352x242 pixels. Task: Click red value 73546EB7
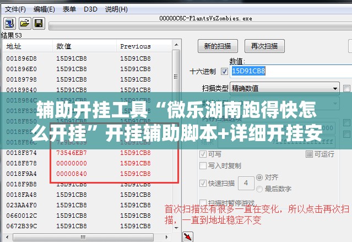click(x=72, y=153)
